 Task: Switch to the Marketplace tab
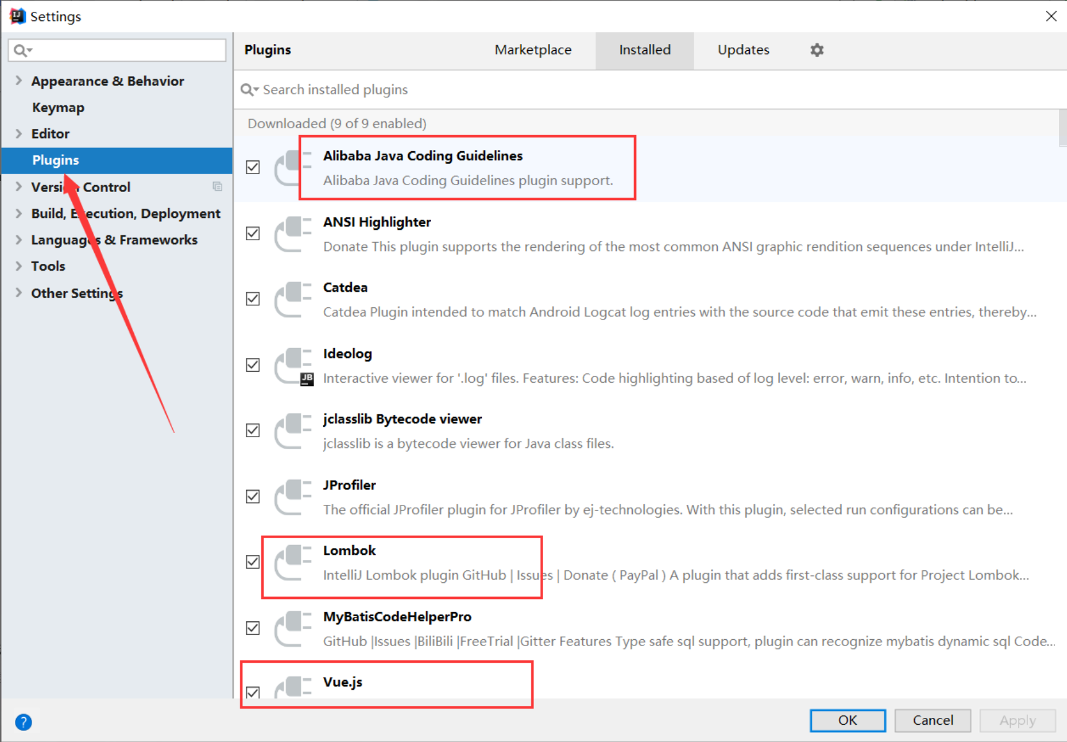[x=533, y=50]
